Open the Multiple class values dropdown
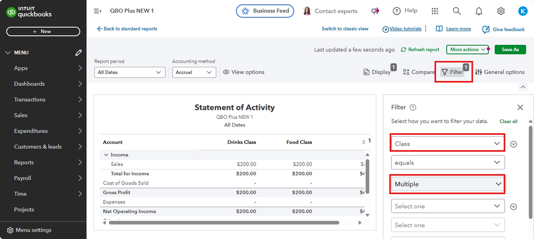534x239 pixels. [x=447, y=184]
